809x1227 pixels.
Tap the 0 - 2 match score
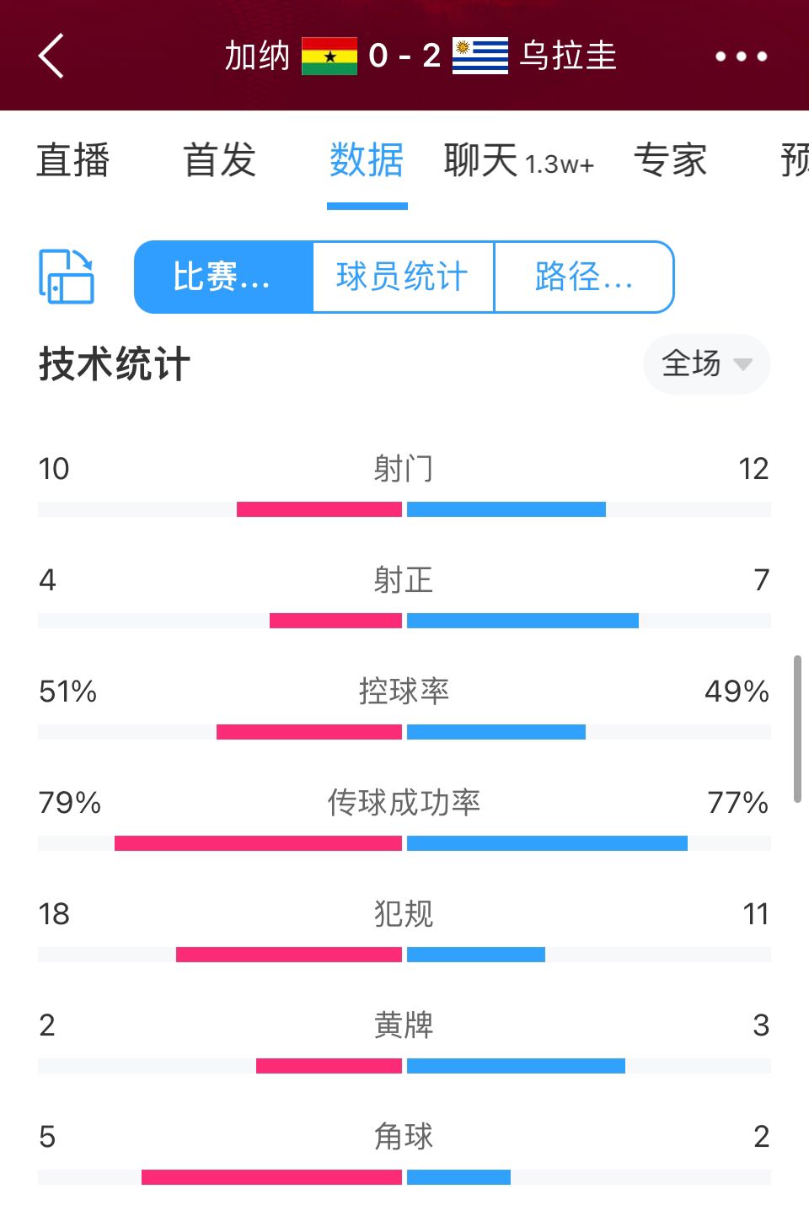click(x=404, y=57)
